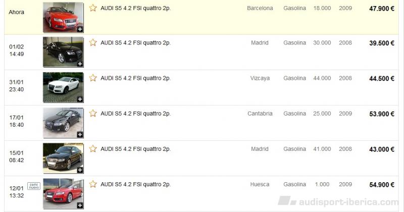Open the Audi S5 listing title from Barcelona
The height and width of the screenshot is (212, 404).
135,8
